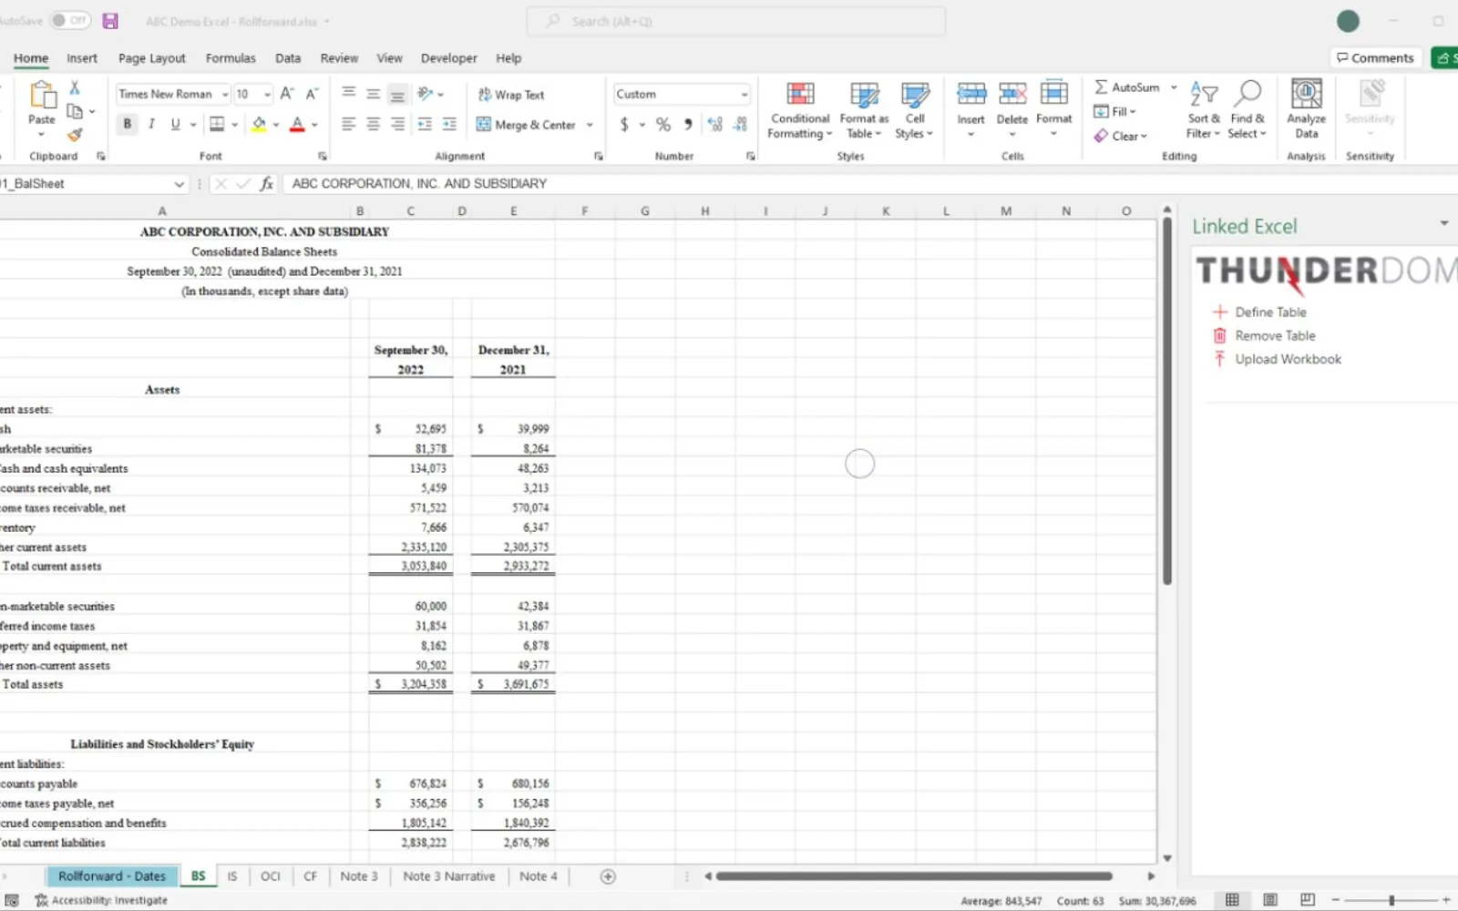Toggle the AutoSave switch
The height and width of the screenshot is (911, 1458).
coord(70,20)
